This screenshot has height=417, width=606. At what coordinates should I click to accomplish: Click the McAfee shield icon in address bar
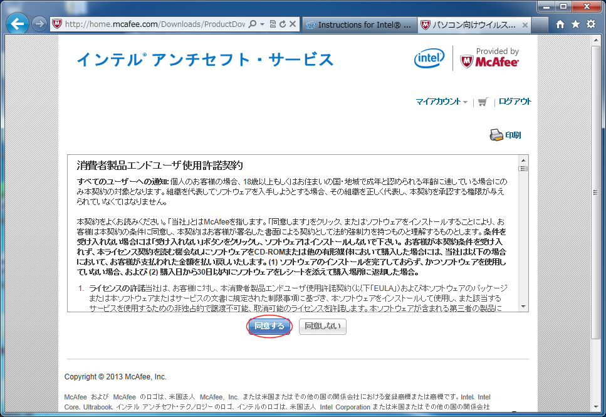click(57, 24)
